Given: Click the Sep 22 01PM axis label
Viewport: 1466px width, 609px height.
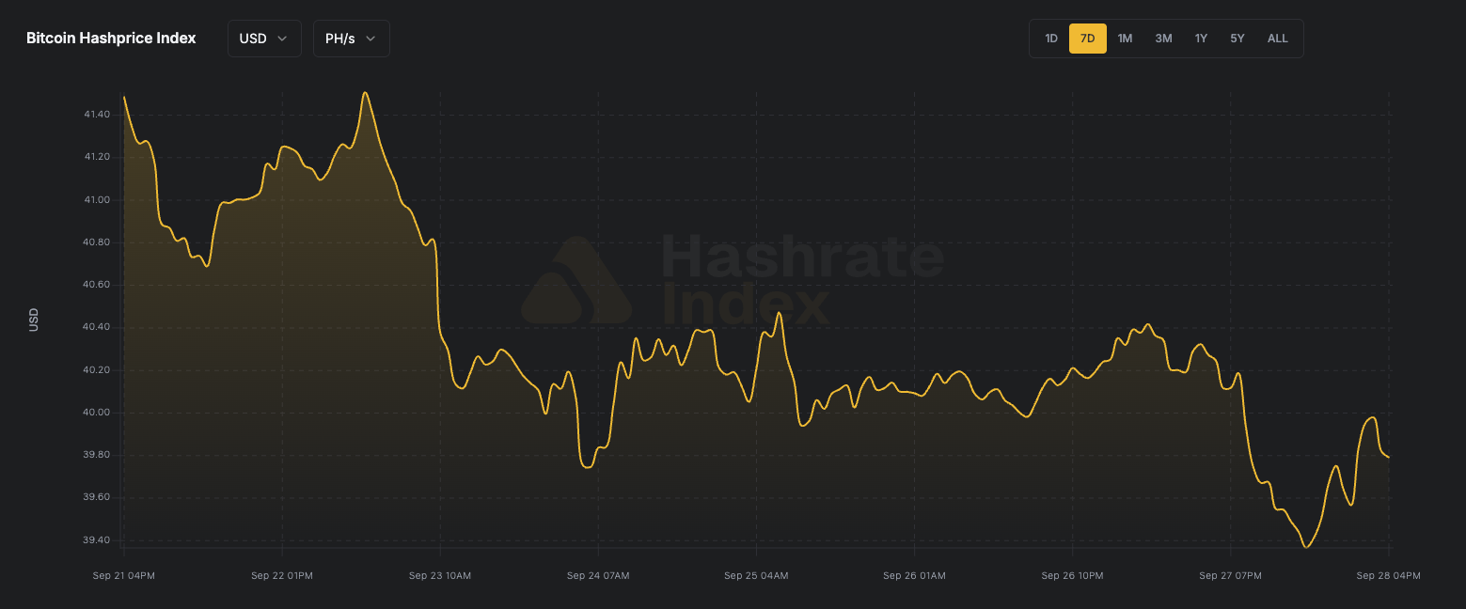Looking at the screenshot, I should [x=282, y=575].
